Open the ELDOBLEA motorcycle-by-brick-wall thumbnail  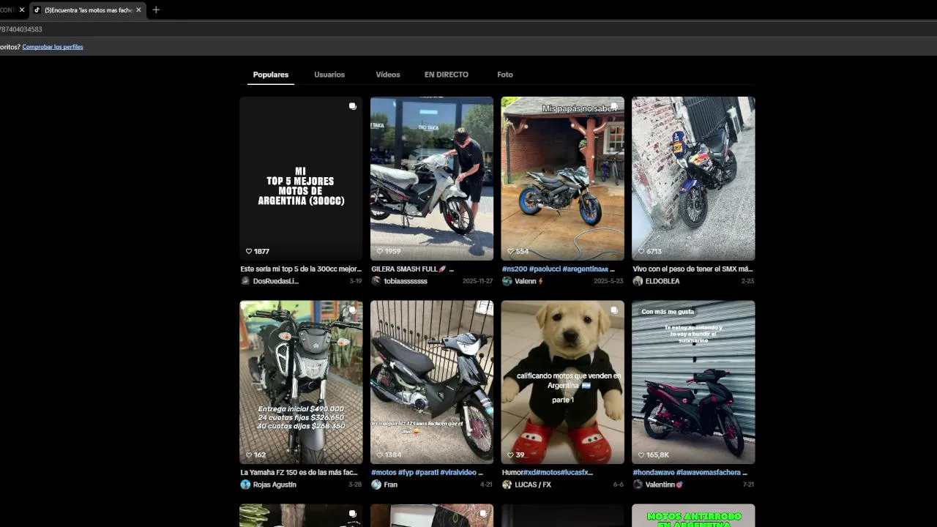click(x=693, y=179)
